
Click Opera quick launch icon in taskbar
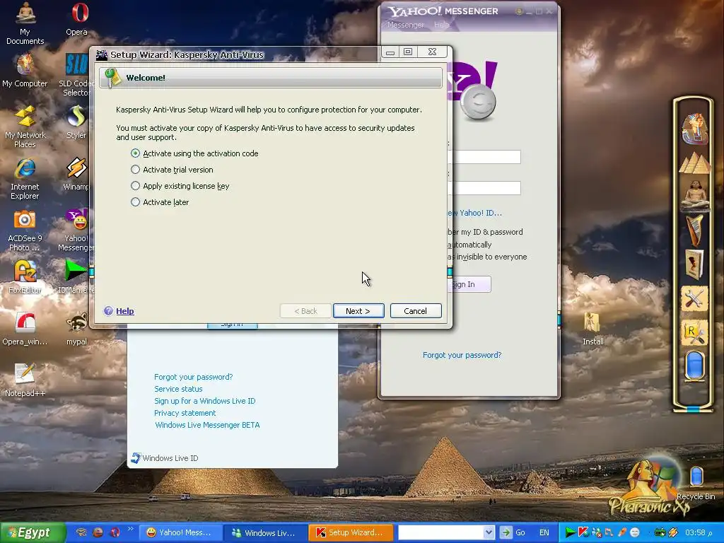(x=115, y=532)
